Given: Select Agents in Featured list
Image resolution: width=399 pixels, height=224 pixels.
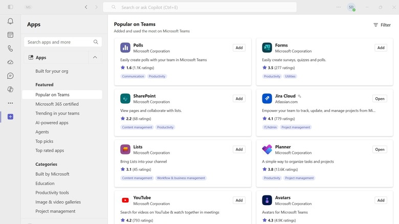Looking at the screenshot, I should (42, 132).
